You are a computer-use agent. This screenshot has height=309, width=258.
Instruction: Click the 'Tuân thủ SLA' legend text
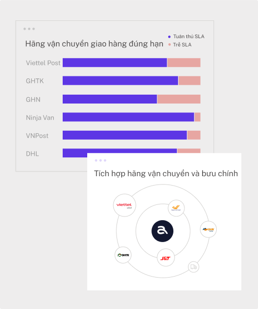(189, 37)
